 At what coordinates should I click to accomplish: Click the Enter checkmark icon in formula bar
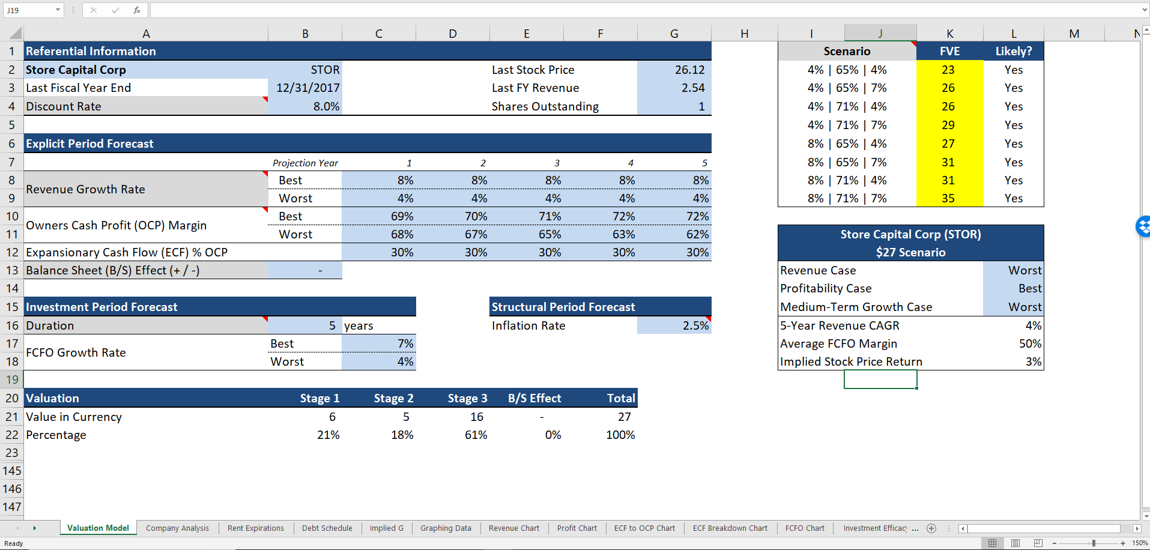pyautogui.click(x=115, y=10)
